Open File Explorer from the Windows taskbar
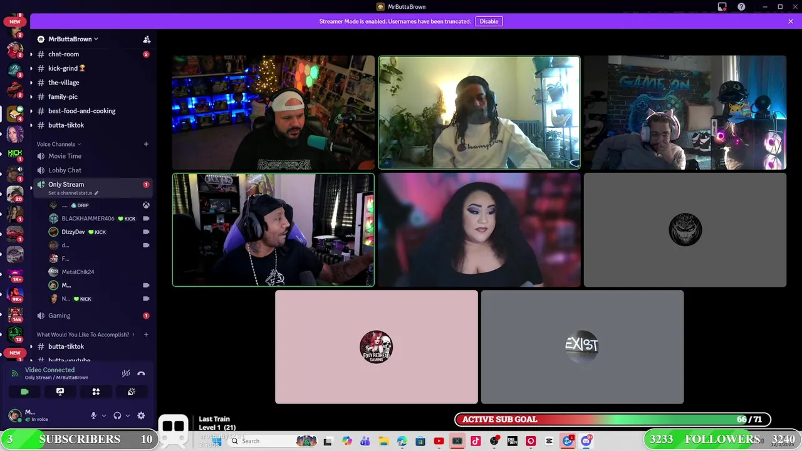Screen dimensions: 802x451 (383, 441)
